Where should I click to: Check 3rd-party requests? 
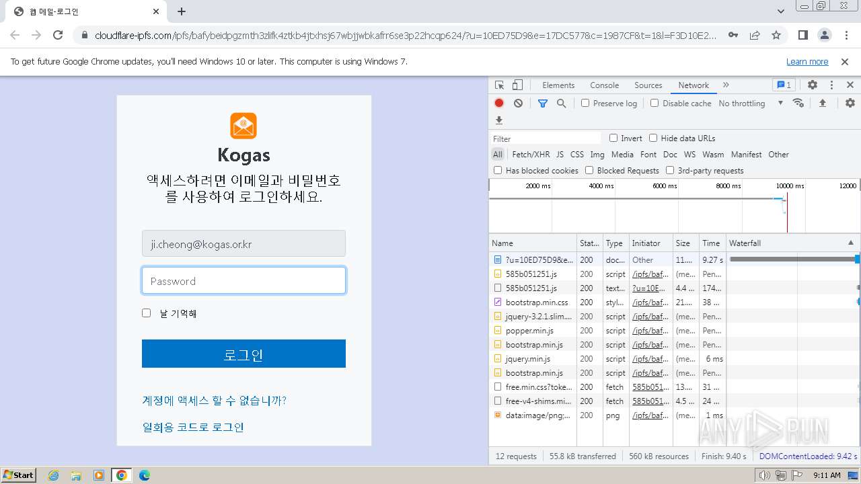tap(670, 171)
